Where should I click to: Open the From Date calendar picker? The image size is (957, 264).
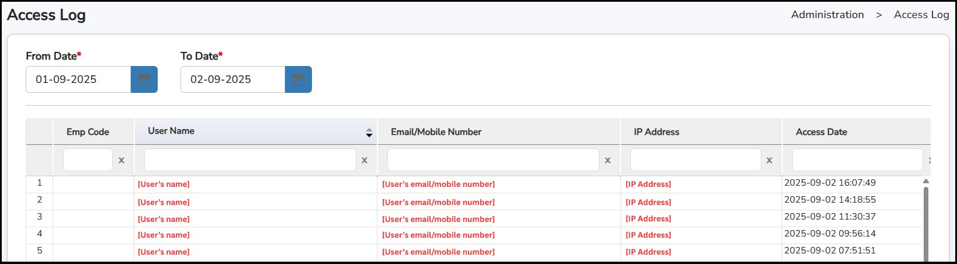point(144,79)
